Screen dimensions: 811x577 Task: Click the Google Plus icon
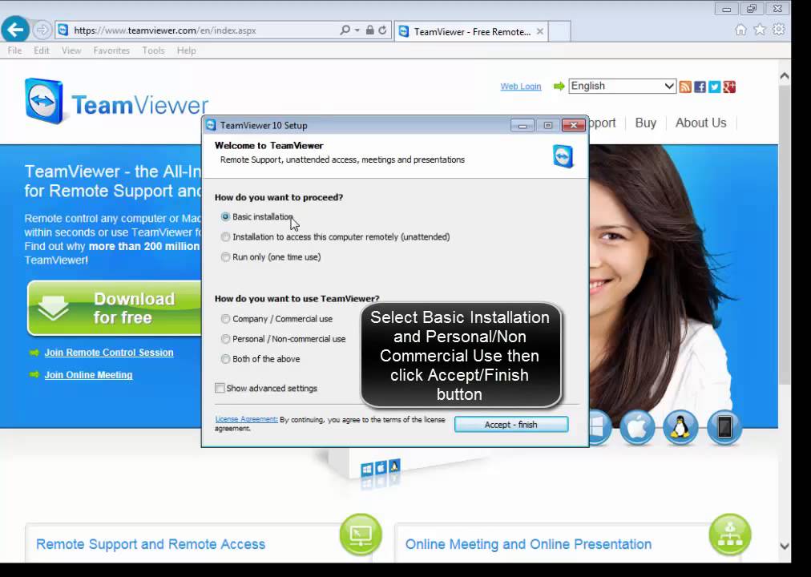[x=729, y=87]
